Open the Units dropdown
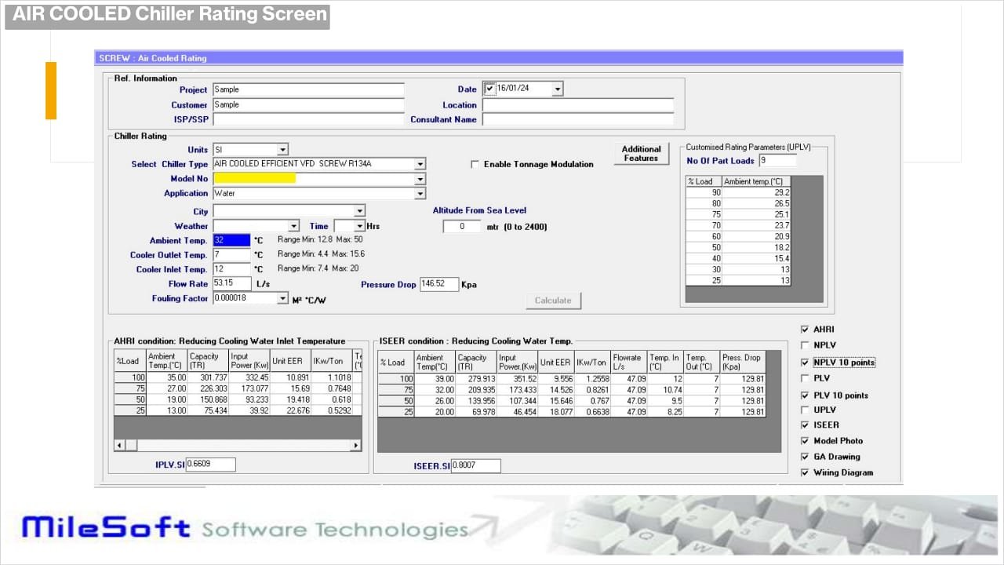 pyautogui.click(x=282, y=149)
